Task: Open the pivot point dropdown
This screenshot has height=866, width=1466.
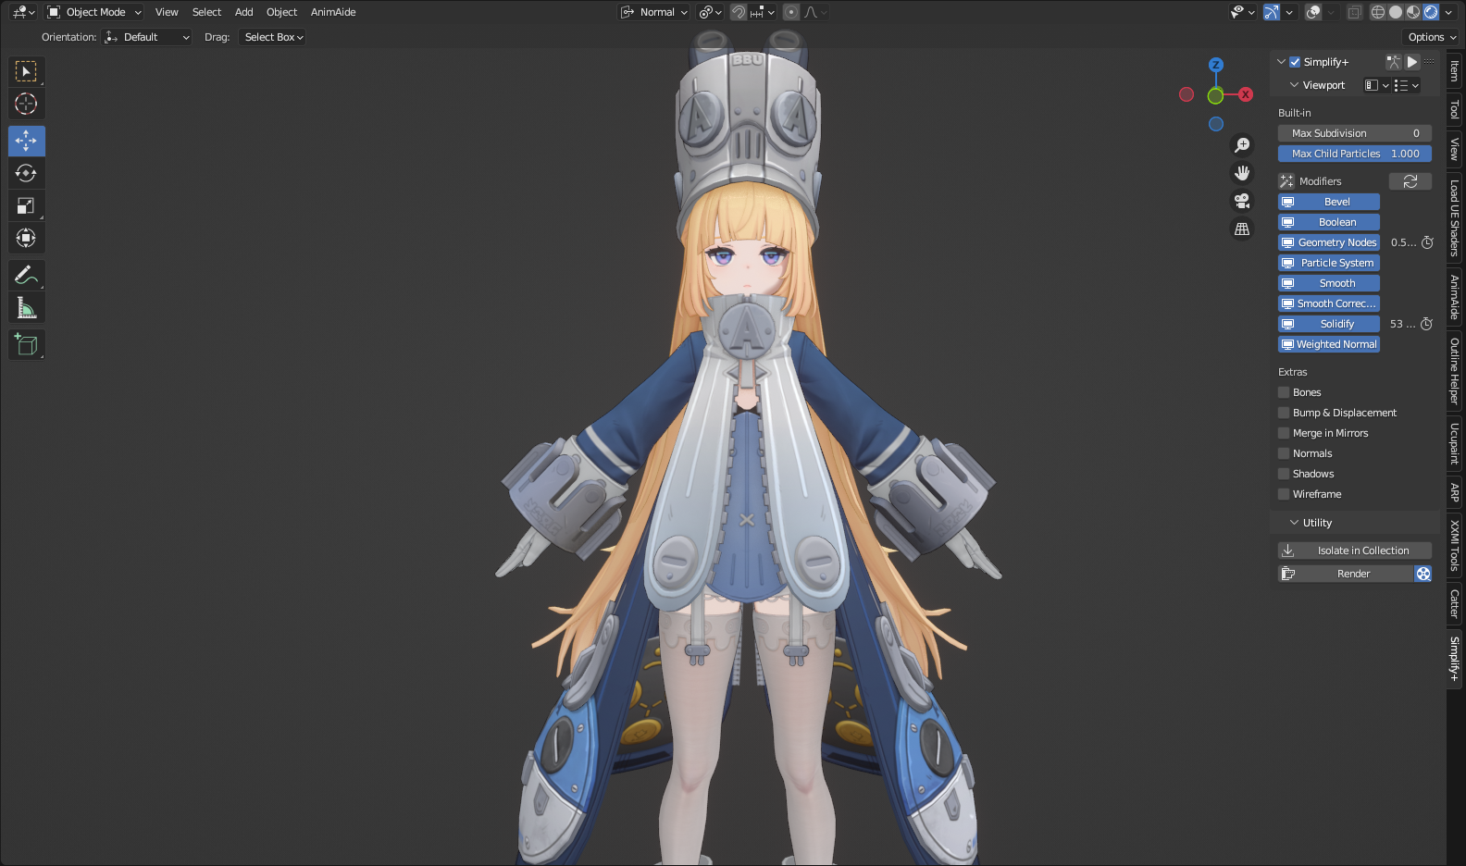Action: (710, 12)
